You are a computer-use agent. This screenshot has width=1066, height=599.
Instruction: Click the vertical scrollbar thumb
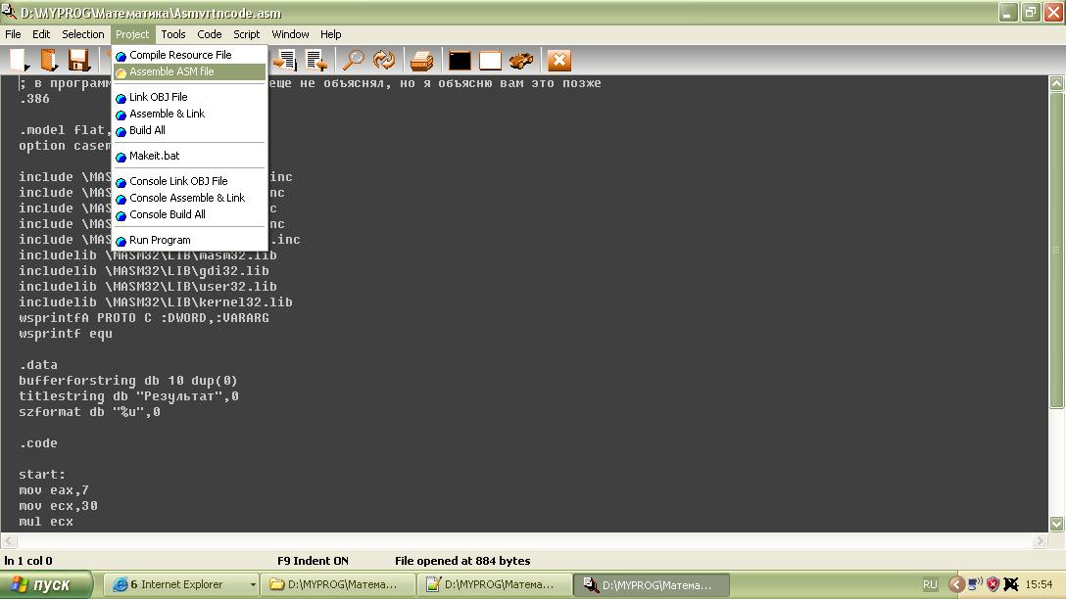point(1056,250)
